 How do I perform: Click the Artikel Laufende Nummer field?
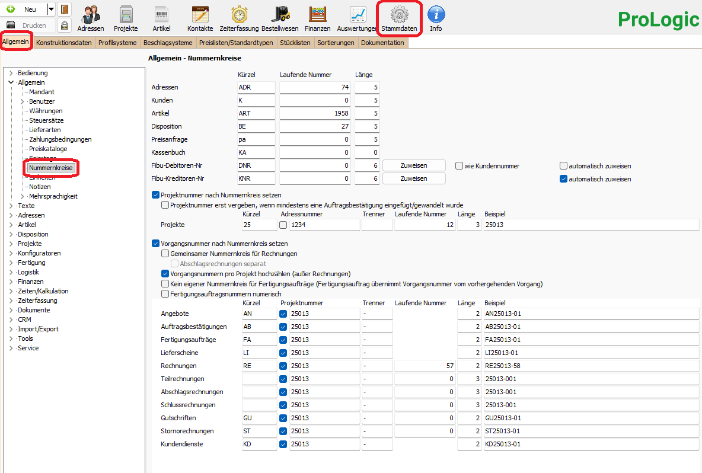tap(315, 113)
